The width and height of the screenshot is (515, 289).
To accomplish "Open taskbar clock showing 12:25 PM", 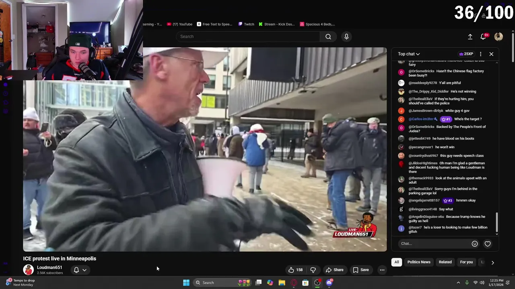I will click(496, 283).
